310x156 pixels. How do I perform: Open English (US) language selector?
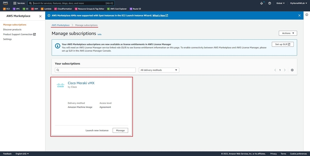coord(22,154)
